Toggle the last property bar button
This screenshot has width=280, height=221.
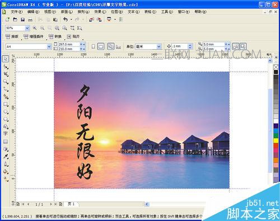pos(243,46)
